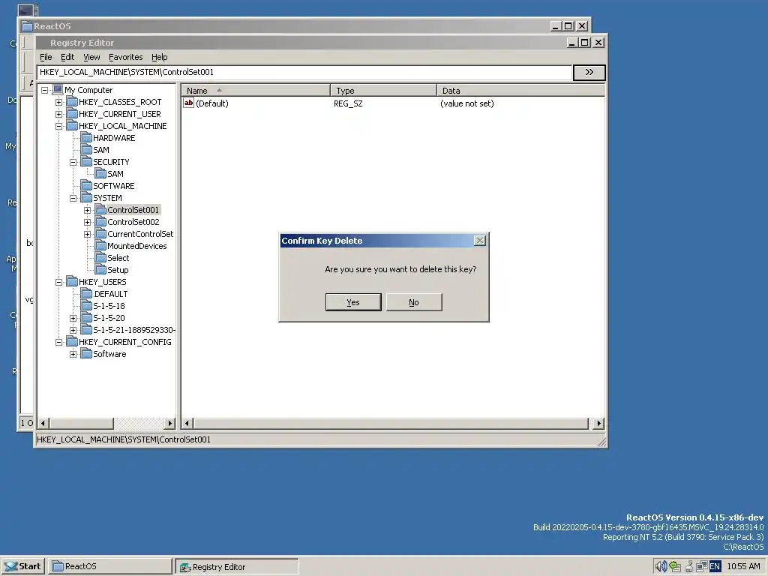Image resolution: width=768 pixels, height=576 pixels.
Task: Click the go arrows button beside address bar
Action: (x=589, y=73)
